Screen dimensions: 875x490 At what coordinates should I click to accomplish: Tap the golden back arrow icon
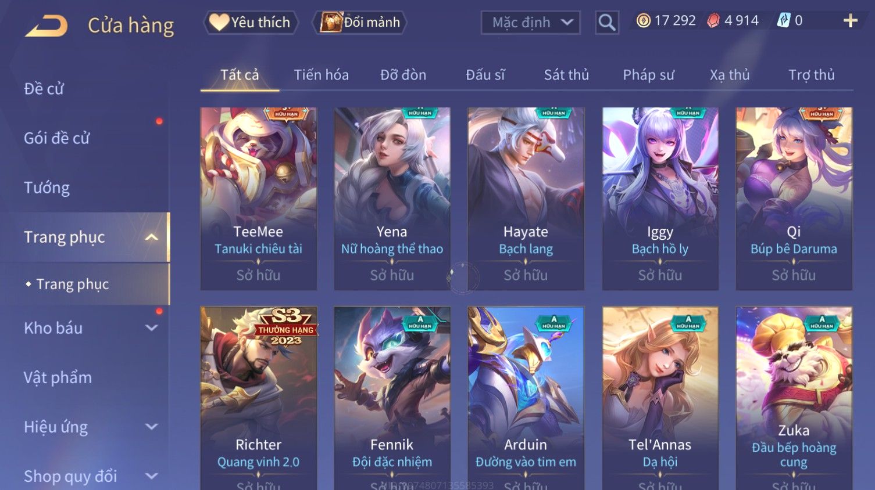[x=47, y=26]
